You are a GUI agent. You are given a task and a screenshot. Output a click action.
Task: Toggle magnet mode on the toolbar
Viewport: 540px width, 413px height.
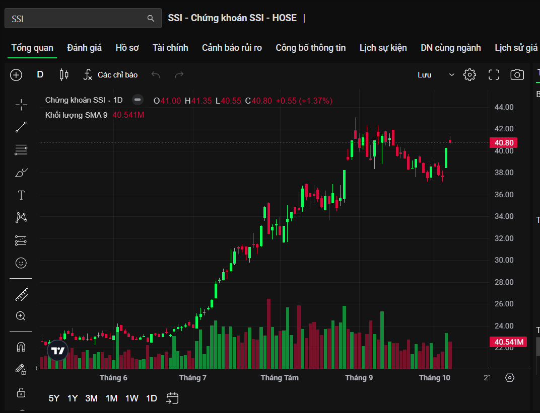tap(21, 347)
